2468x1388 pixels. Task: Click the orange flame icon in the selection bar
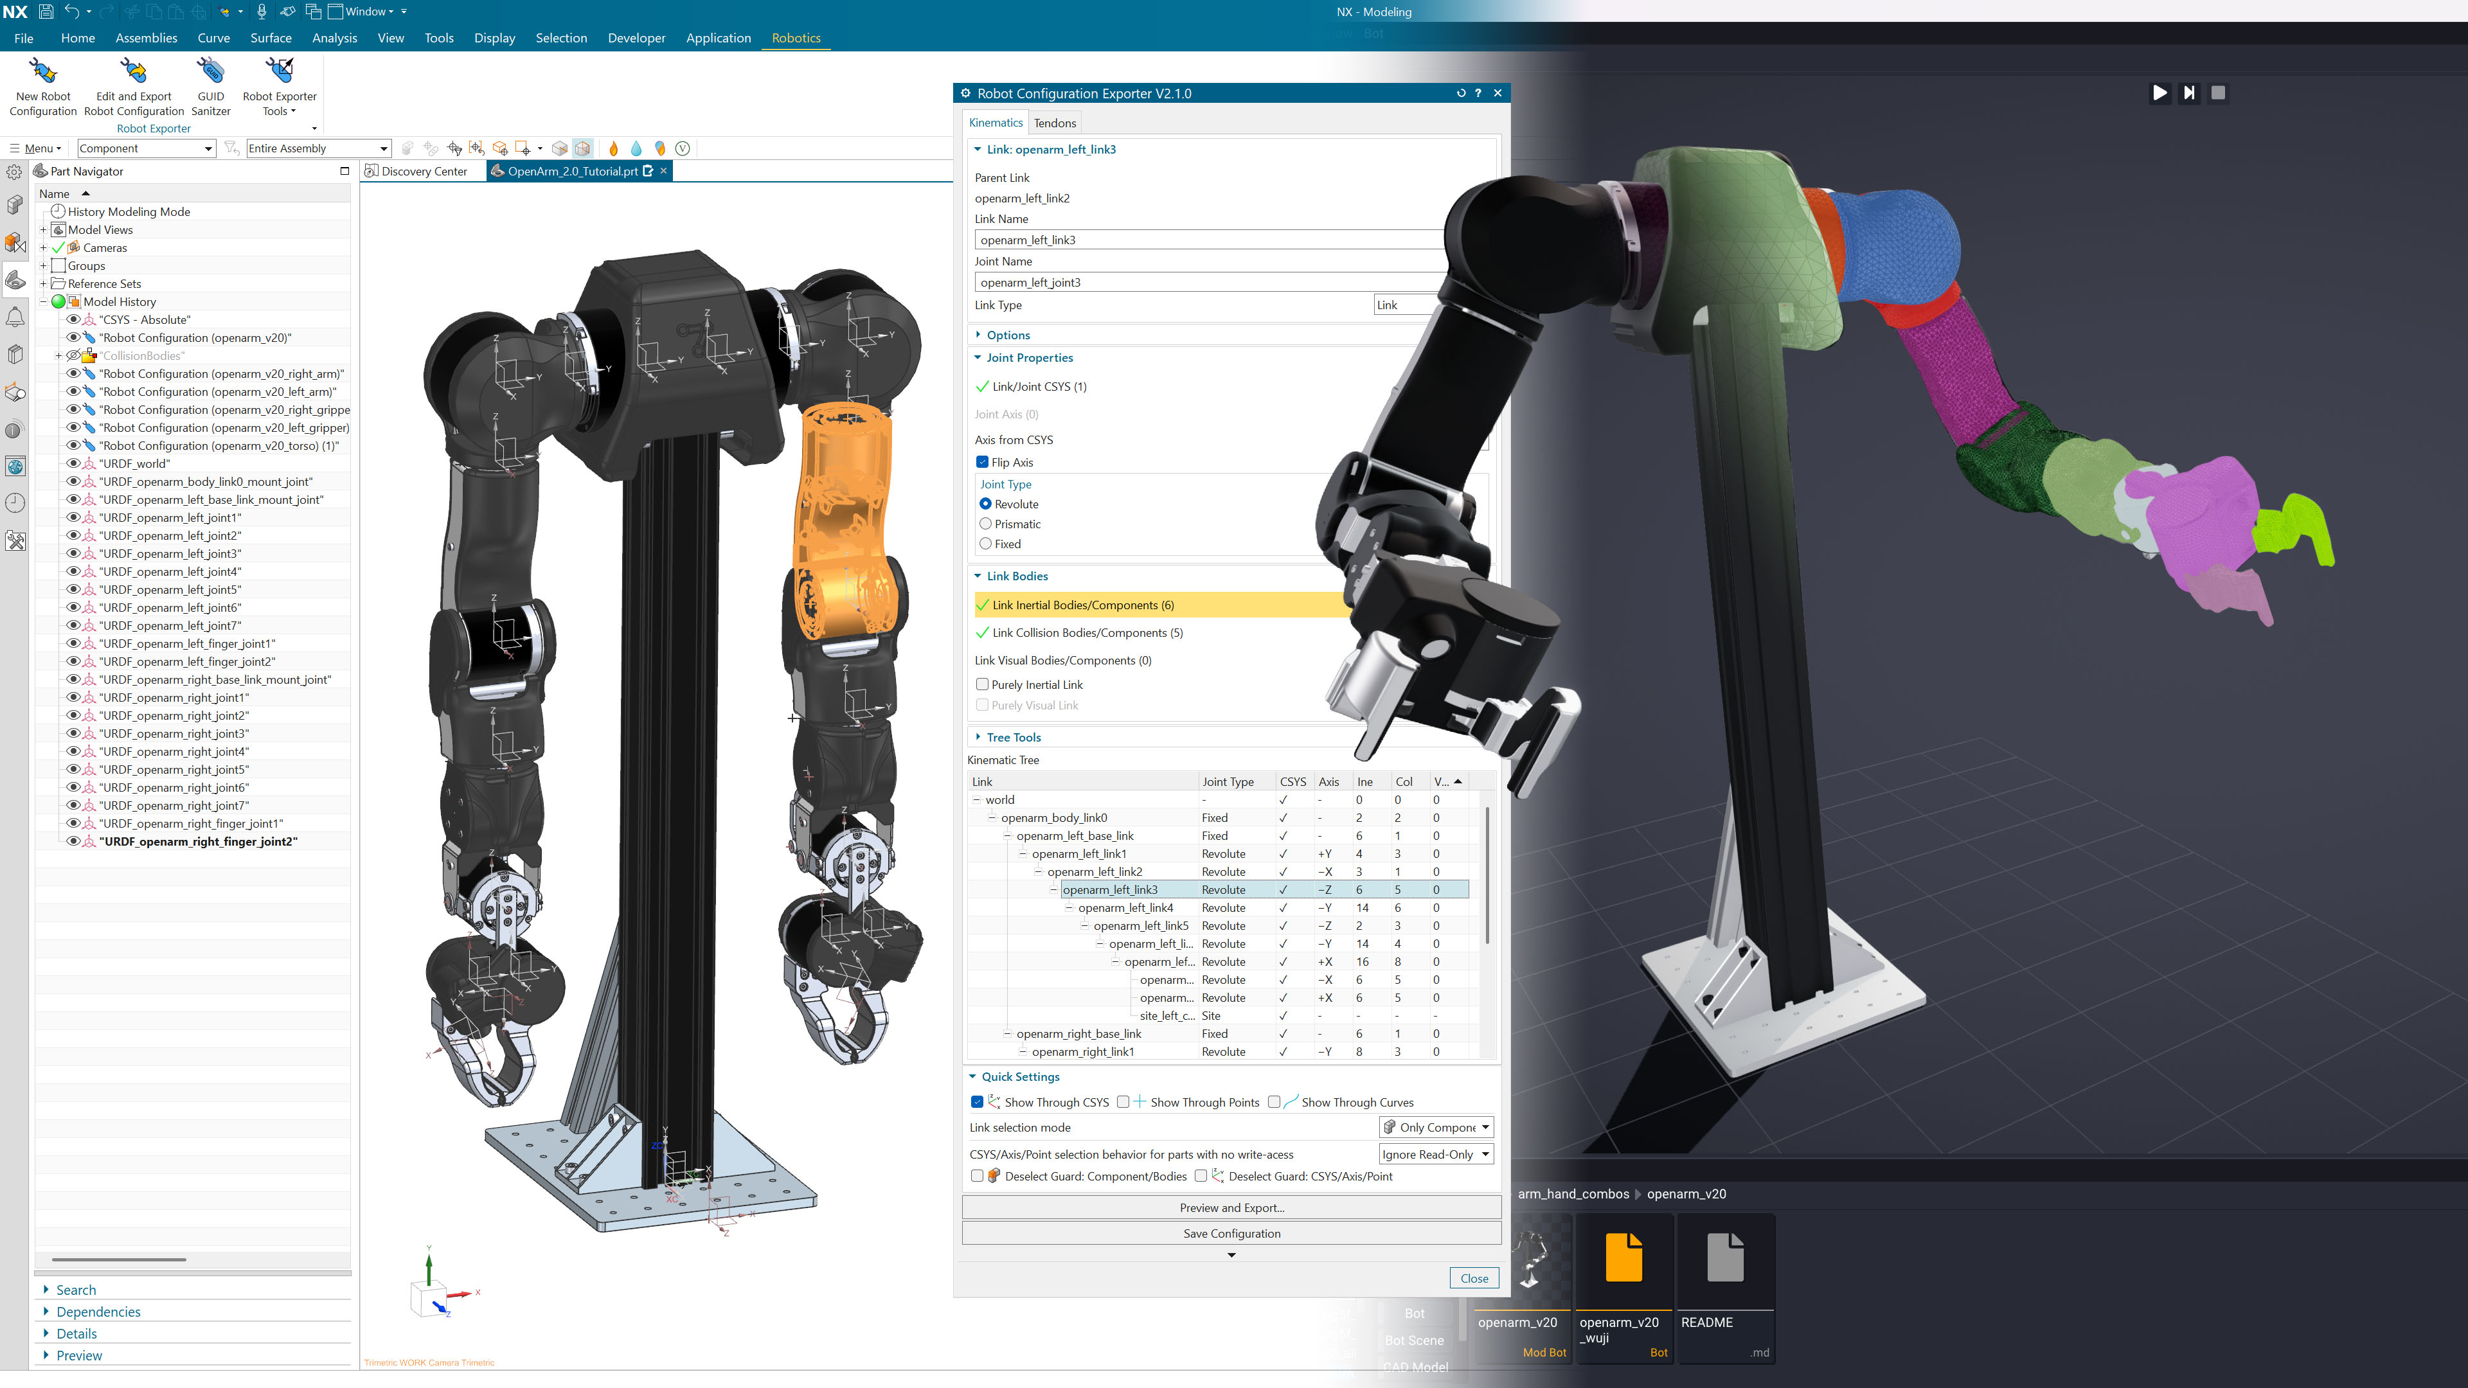pos(613,148)
